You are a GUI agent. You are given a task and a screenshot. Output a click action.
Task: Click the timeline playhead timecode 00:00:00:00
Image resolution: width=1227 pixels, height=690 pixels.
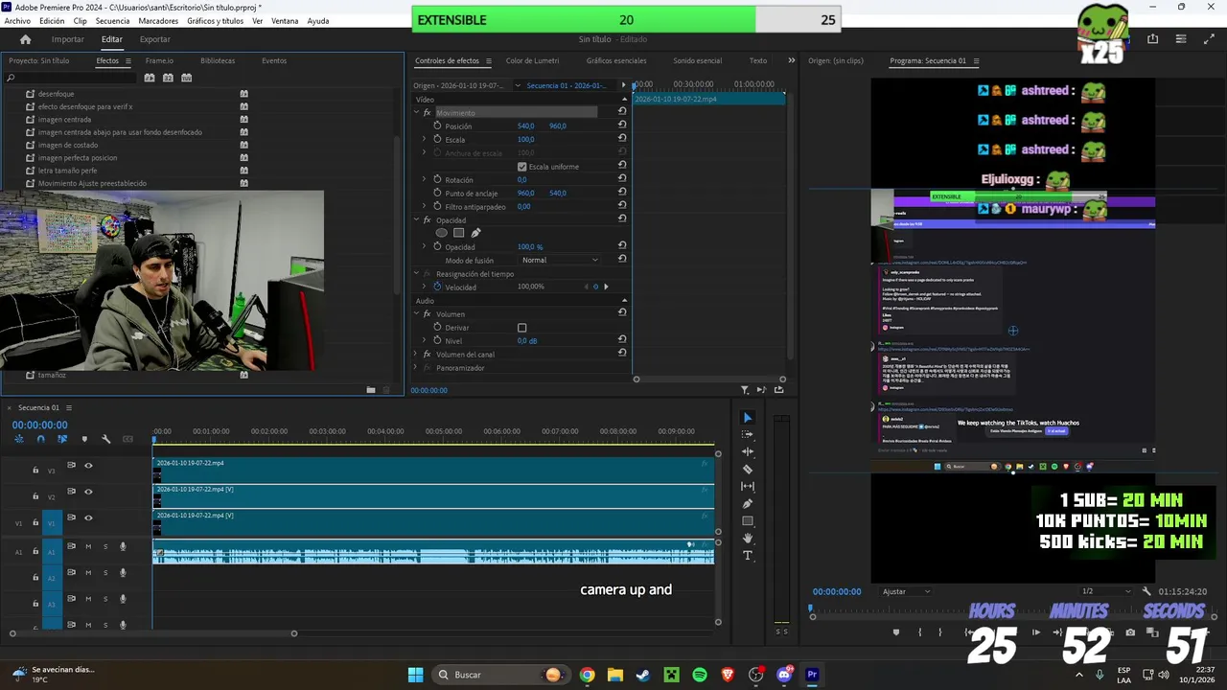click(39, 425)
